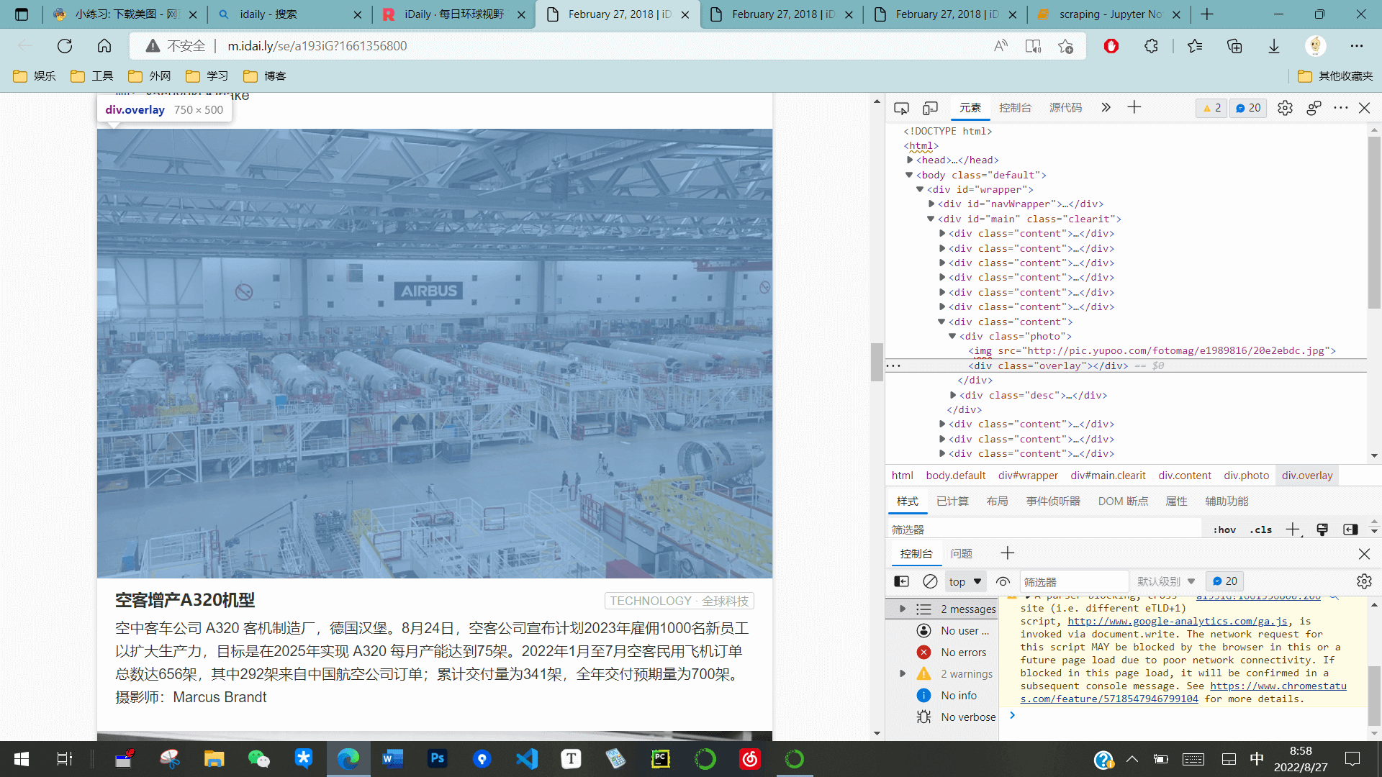Select div#main.clearit in breadcrumb
Screen dimensions: 1382x777
click(x=1108, y=475)
